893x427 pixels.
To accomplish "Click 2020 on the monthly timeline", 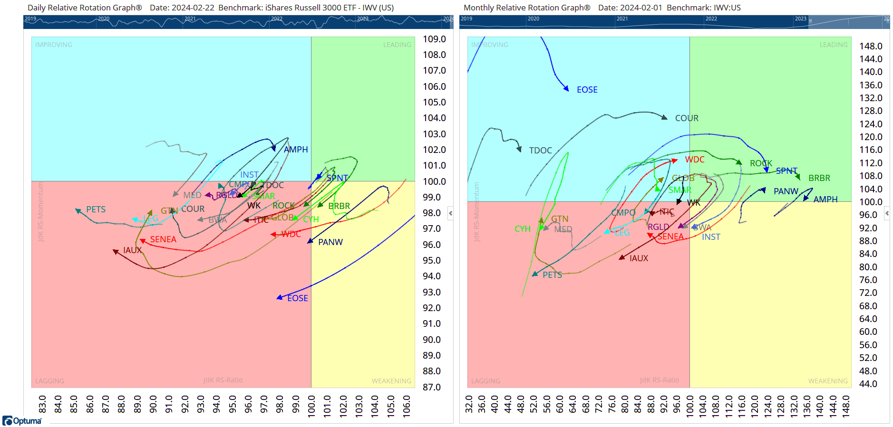I will coord(534,19).
